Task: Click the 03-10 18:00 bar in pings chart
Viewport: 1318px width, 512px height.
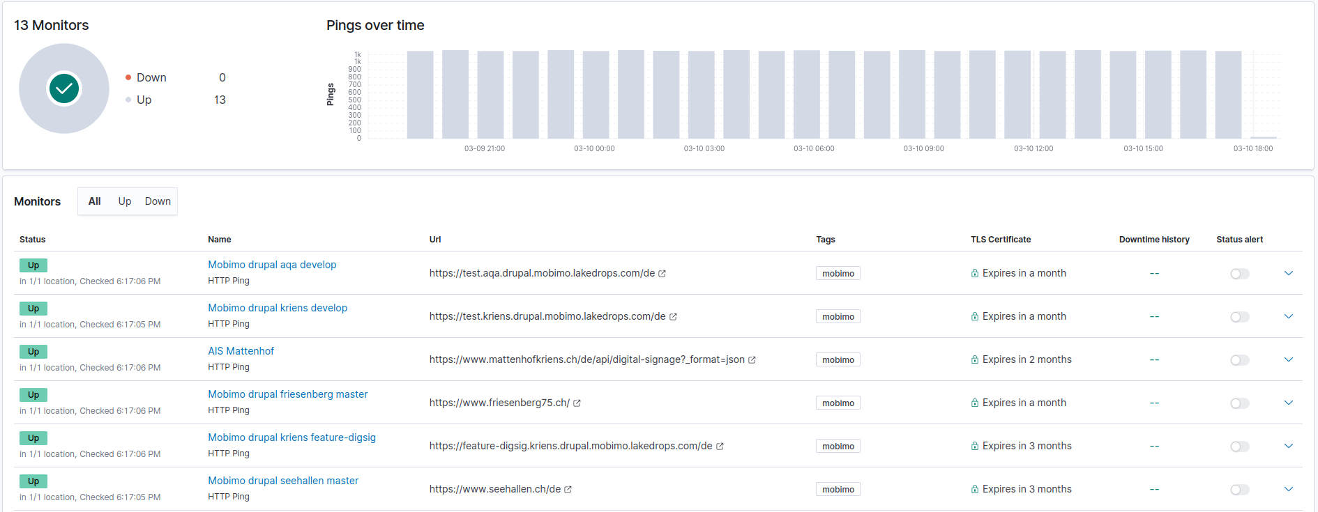Action: (1263, 137)
